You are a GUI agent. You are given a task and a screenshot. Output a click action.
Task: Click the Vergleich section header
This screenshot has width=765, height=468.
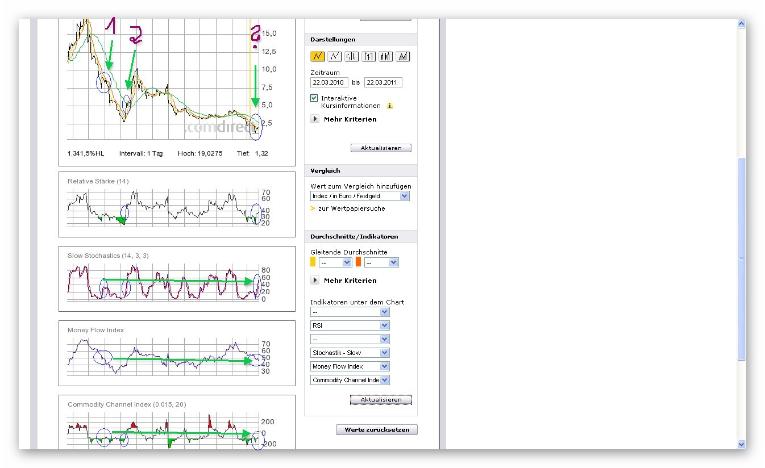361,170
